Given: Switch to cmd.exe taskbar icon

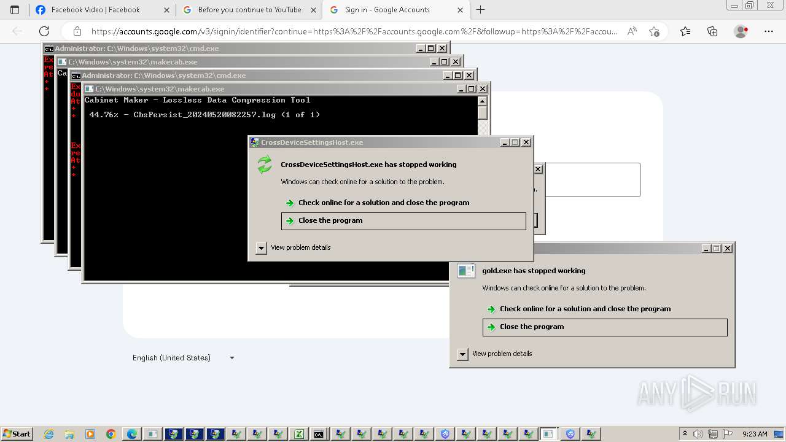Looking at the screenshot, I should (x=319, y=434).
